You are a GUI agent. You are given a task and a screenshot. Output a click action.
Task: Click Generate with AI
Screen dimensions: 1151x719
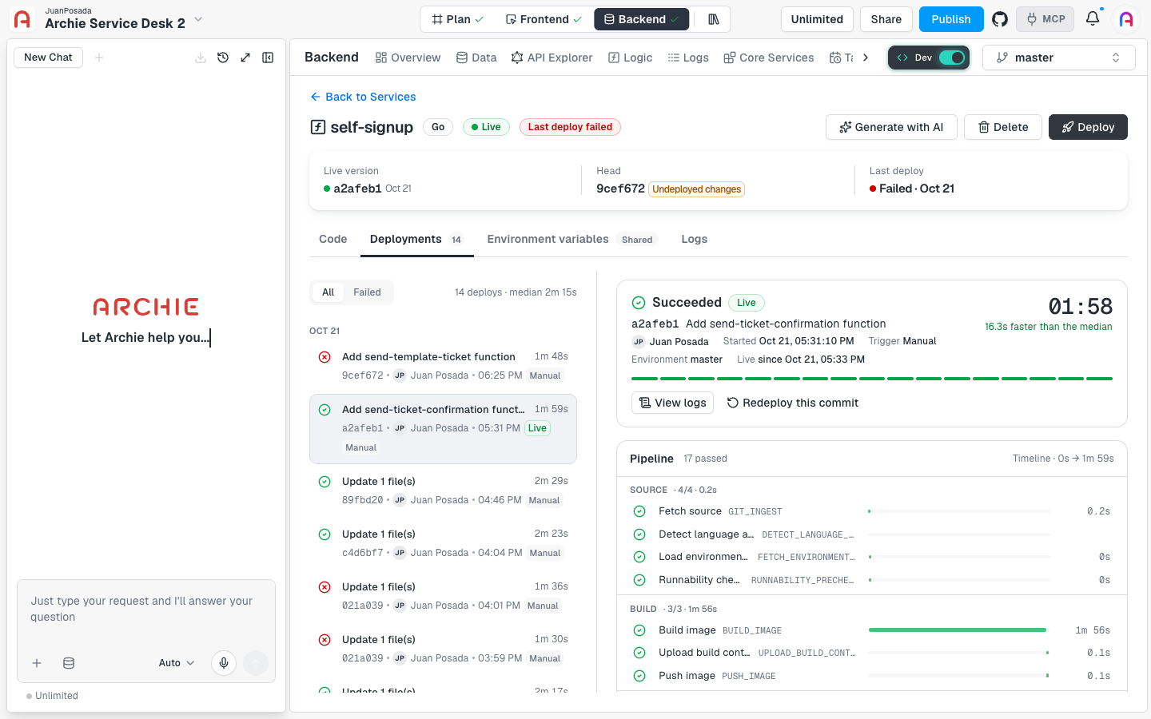891,127
